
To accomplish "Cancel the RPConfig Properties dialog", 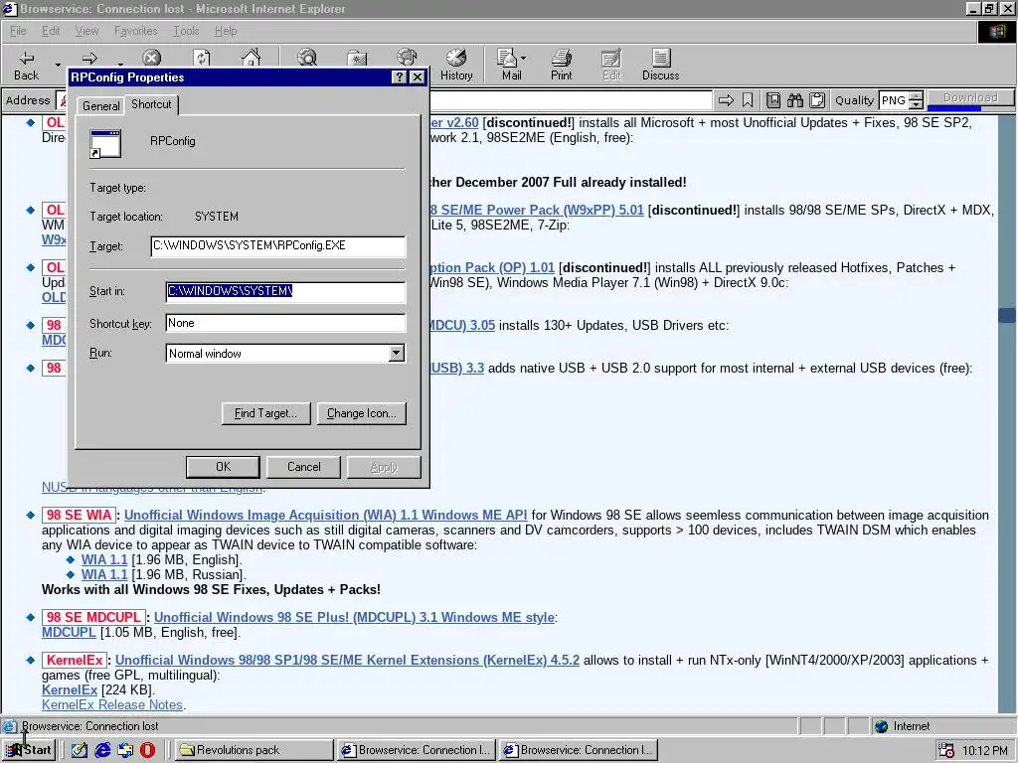I will click(x=304, y=467).
